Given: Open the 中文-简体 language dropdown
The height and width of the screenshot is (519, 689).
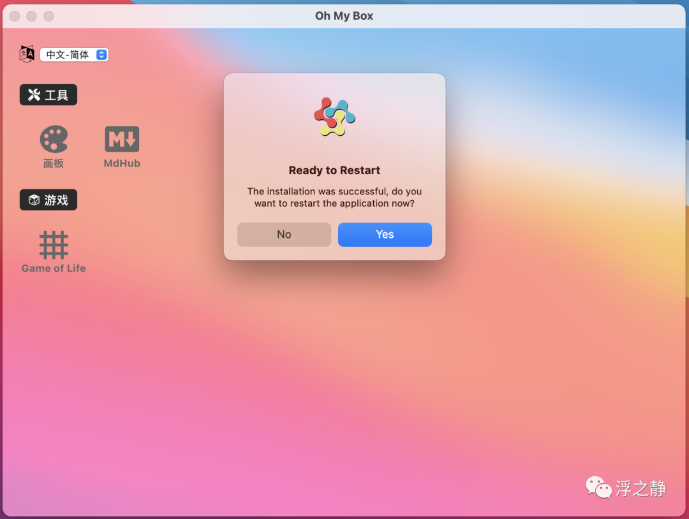Looking at the screenshot, I should coord(74,54).
